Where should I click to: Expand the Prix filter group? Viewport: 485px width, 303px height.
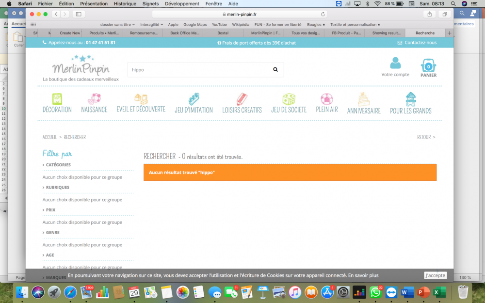49,210
